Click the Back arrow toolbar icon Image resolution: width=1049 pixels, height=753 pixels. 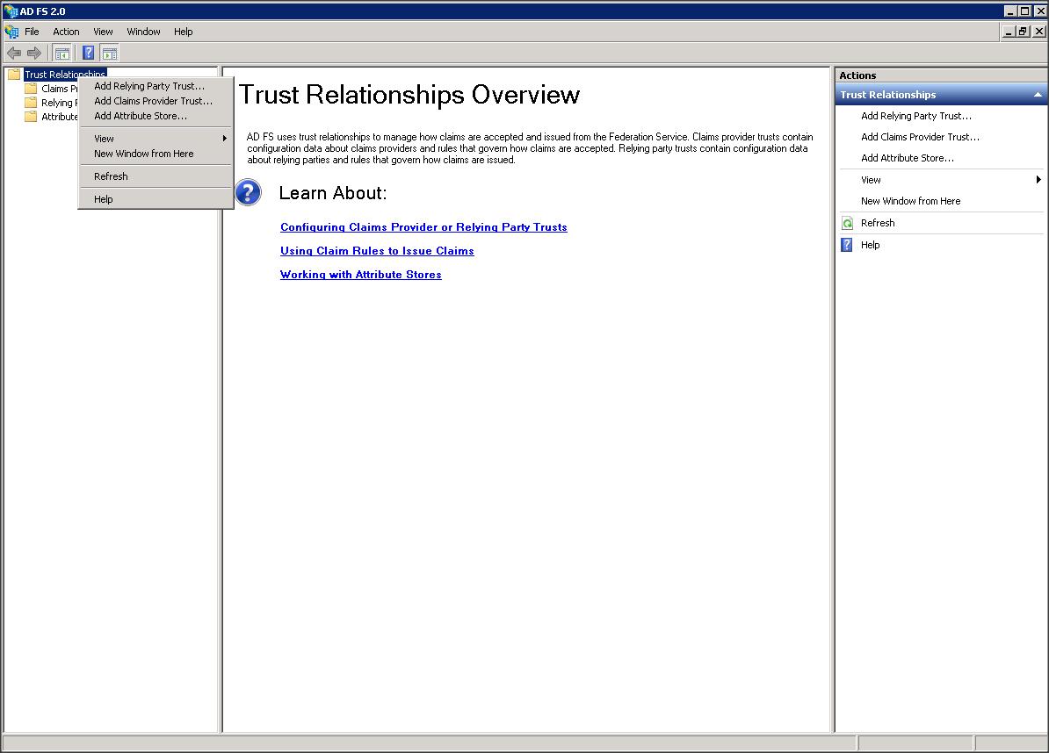(13, 53)
